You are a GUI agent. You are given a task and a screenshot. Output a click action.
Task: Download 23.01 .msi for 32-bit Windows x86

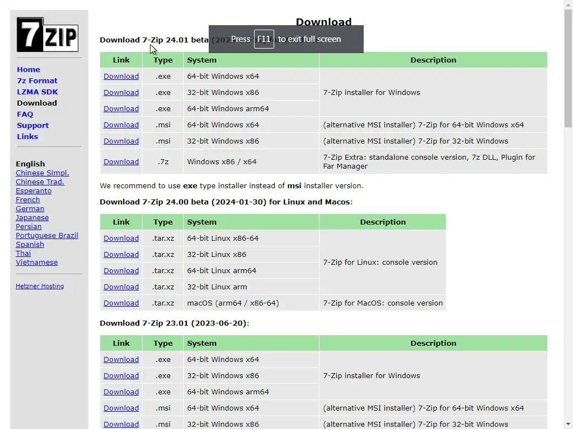pos(121,425)
